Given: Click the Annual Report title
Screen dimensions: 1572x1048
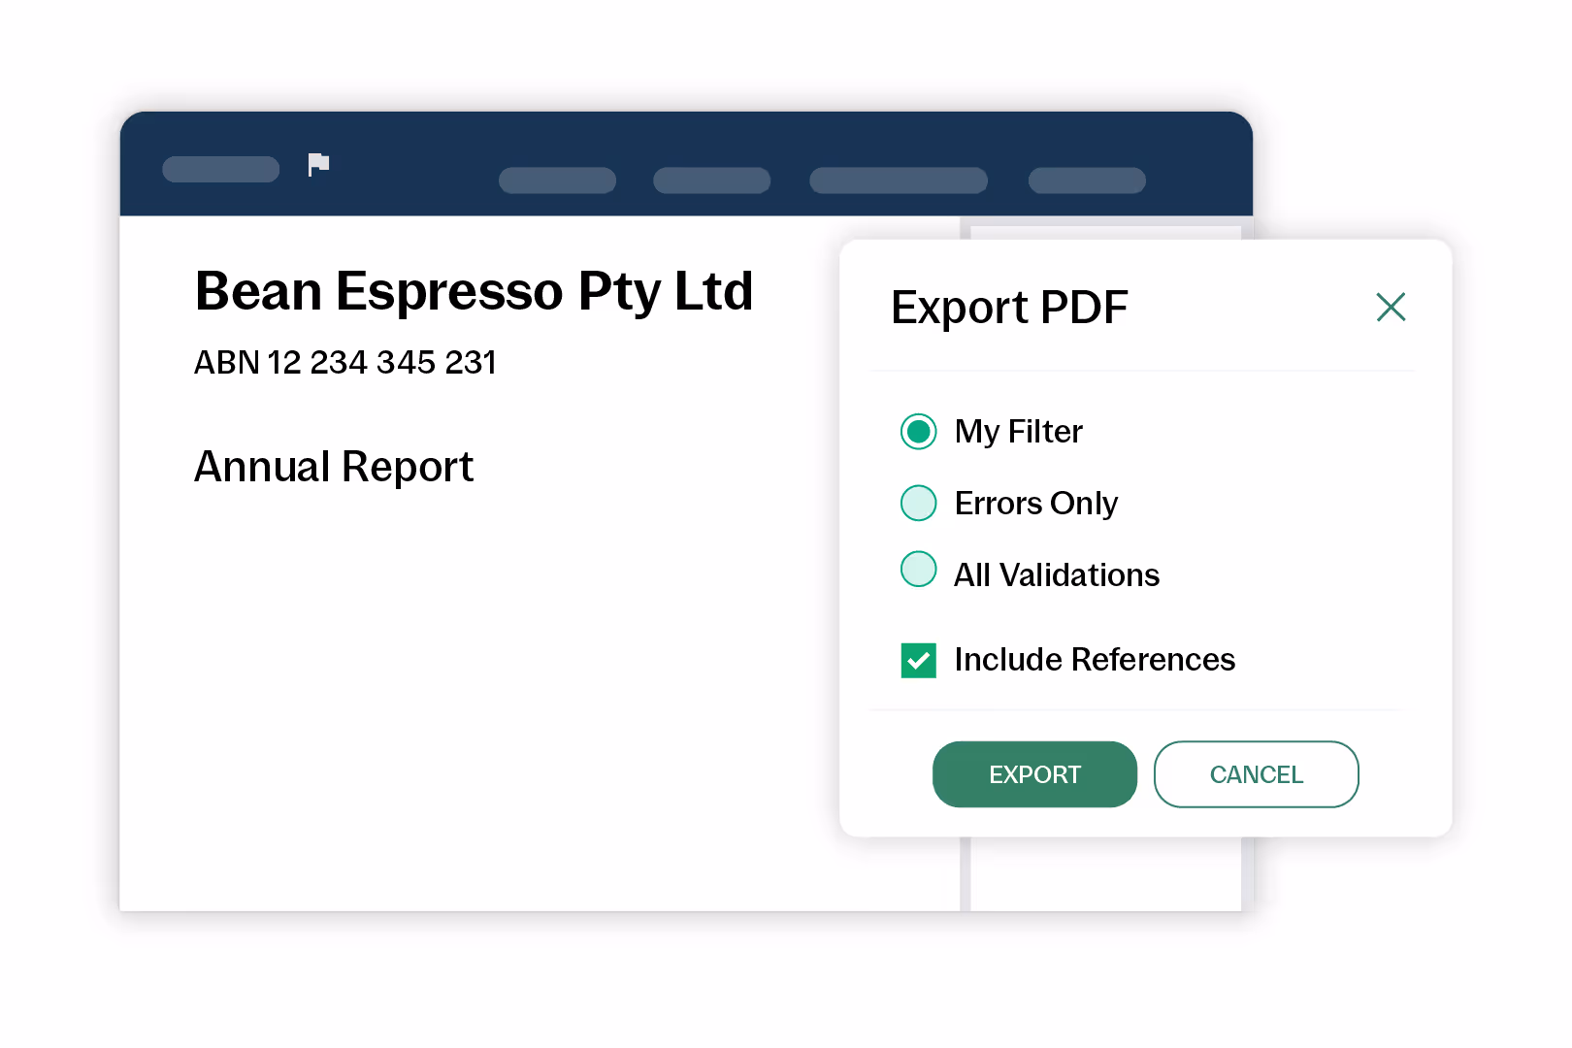Looking at the screenshot, I should [x=334, y=467].
